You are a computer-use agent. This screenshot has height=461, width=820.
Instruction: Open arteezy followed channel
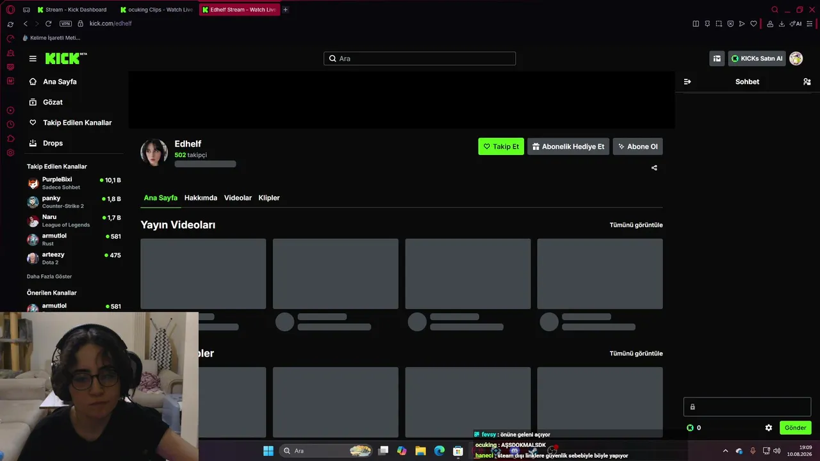click(74, 258)
